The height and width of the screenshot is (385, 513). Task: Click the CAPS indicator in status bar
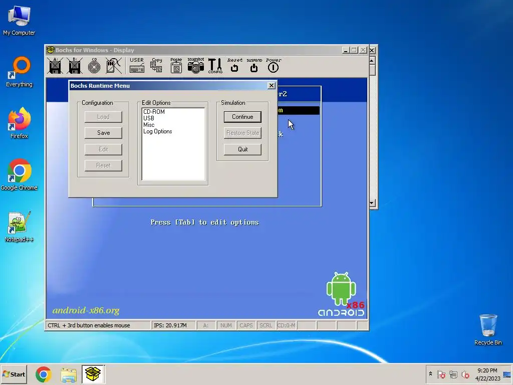coord(246,325)
